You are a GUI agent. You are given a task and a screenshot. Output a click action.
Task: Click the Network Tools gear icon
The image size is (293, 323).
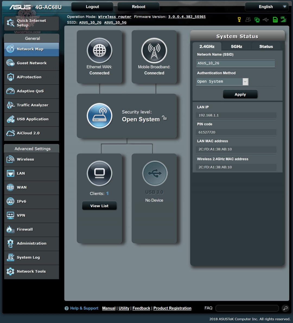(x=10, y=271)
